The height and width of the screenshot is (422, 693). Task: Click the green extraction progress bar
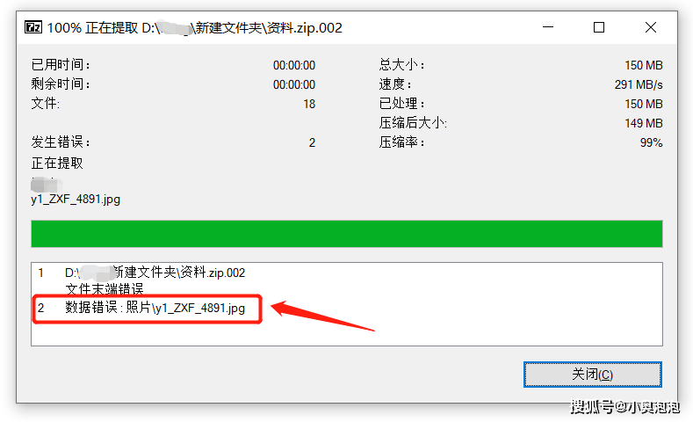pos(346,234)
